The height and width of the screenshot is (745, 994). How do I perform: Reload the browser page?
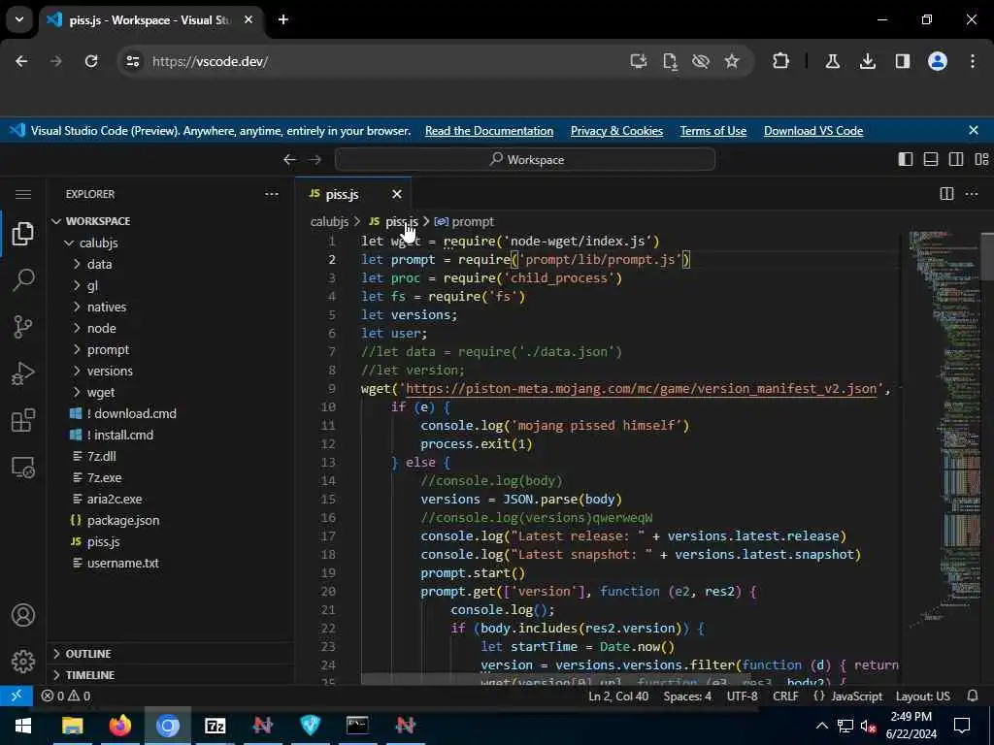[x=91, y=61]
